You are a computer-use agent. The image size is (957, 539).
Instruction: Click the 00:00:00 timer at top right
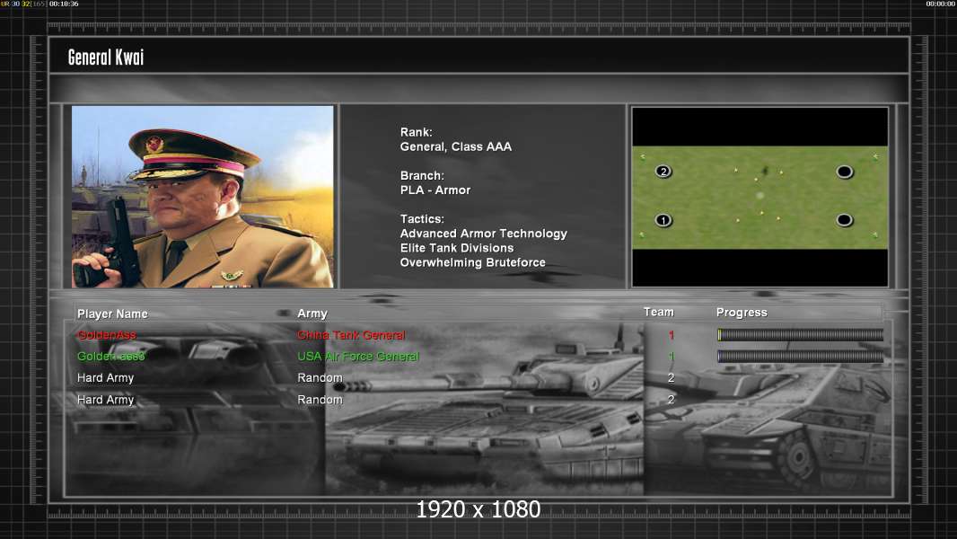coord(940,4)
